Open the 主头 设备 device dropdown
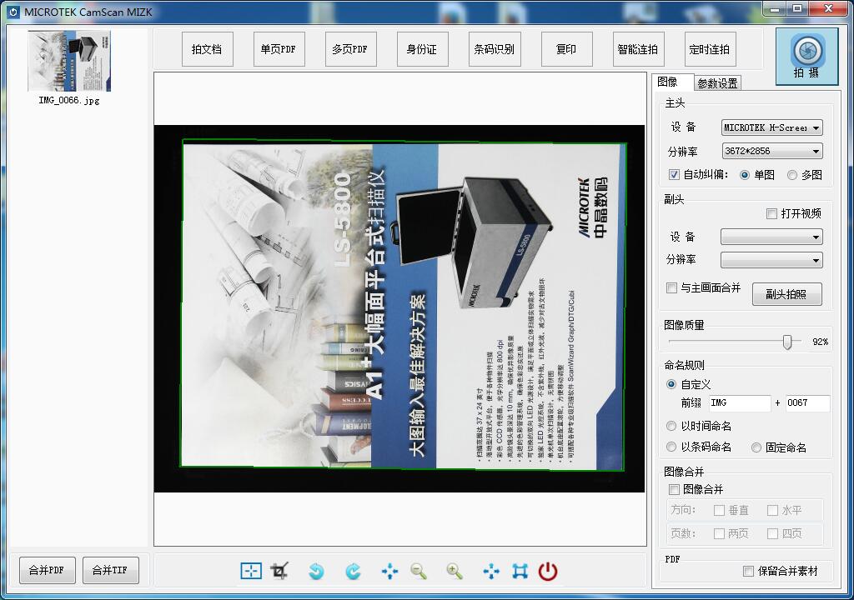Image resolution: width=854 pixels, height=600 pixels. pyautogui.click(x=771, y=127)
